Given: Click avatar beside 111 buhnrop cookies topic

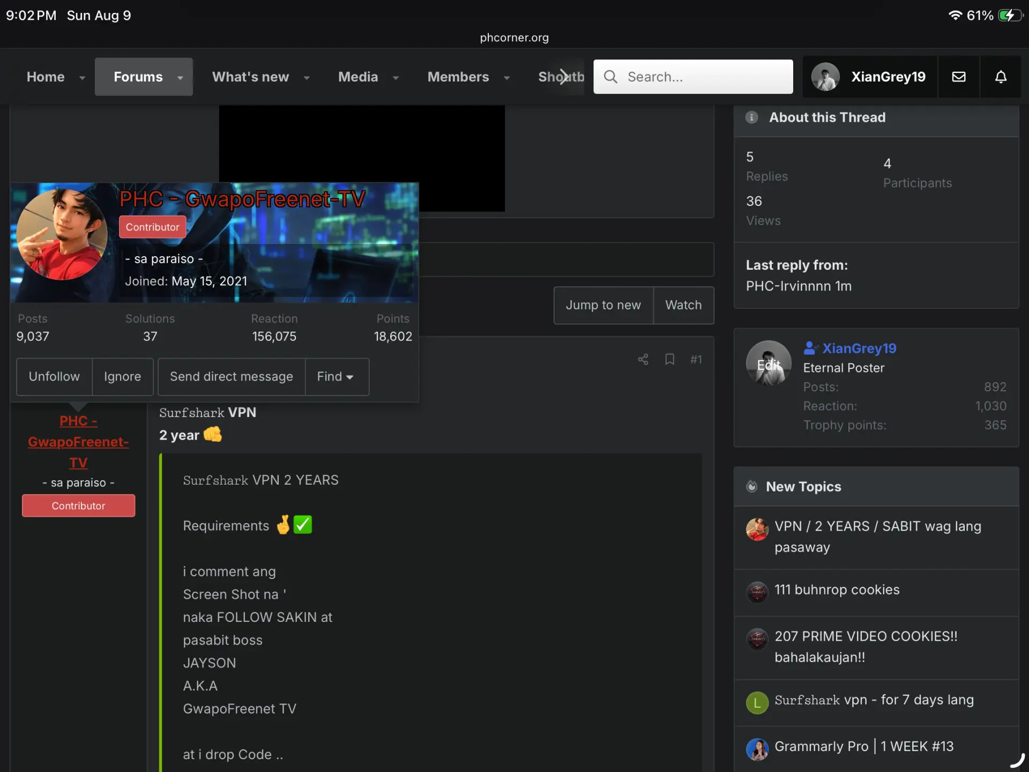Looking at the screenshot, I should pyautogui.click(x=757, y=592).
